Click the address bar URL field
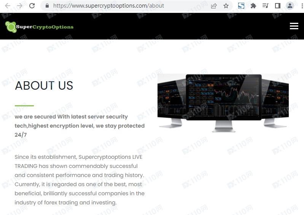Image resolution: width=304 pixels, height=215 pixels. 127,6
